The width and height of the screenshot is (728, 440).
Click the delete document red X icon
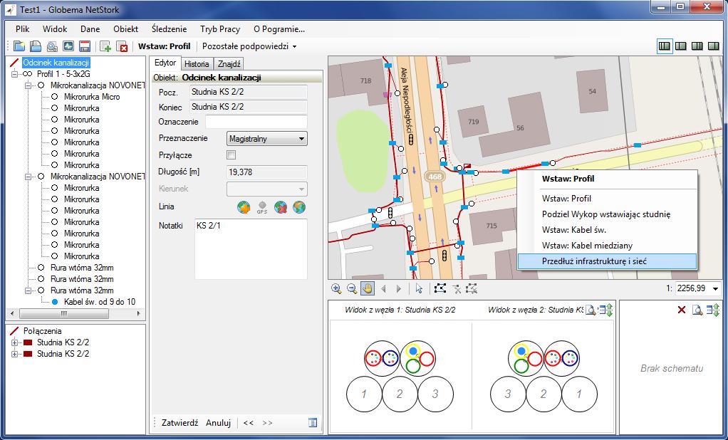(x=122, y=46)
